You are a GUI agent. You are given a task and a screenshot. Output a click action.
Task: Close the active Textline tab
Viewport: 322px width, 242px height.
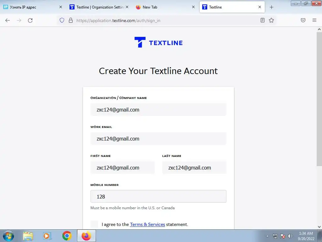259,7
